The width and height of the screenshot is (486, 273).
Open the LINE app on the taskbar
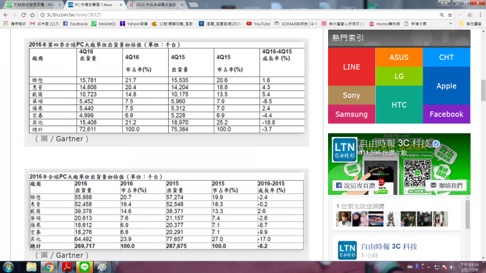tap(84, 267)
